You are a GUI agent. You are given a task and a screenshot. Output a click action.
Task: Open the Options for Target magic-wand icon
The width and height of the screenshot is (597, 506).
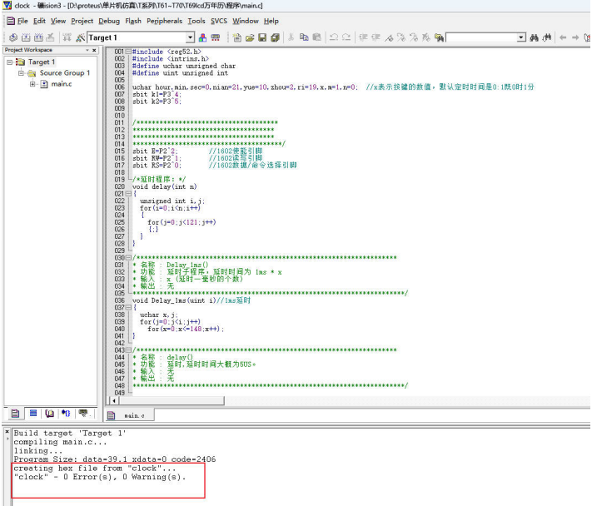[x=80, y=37]
